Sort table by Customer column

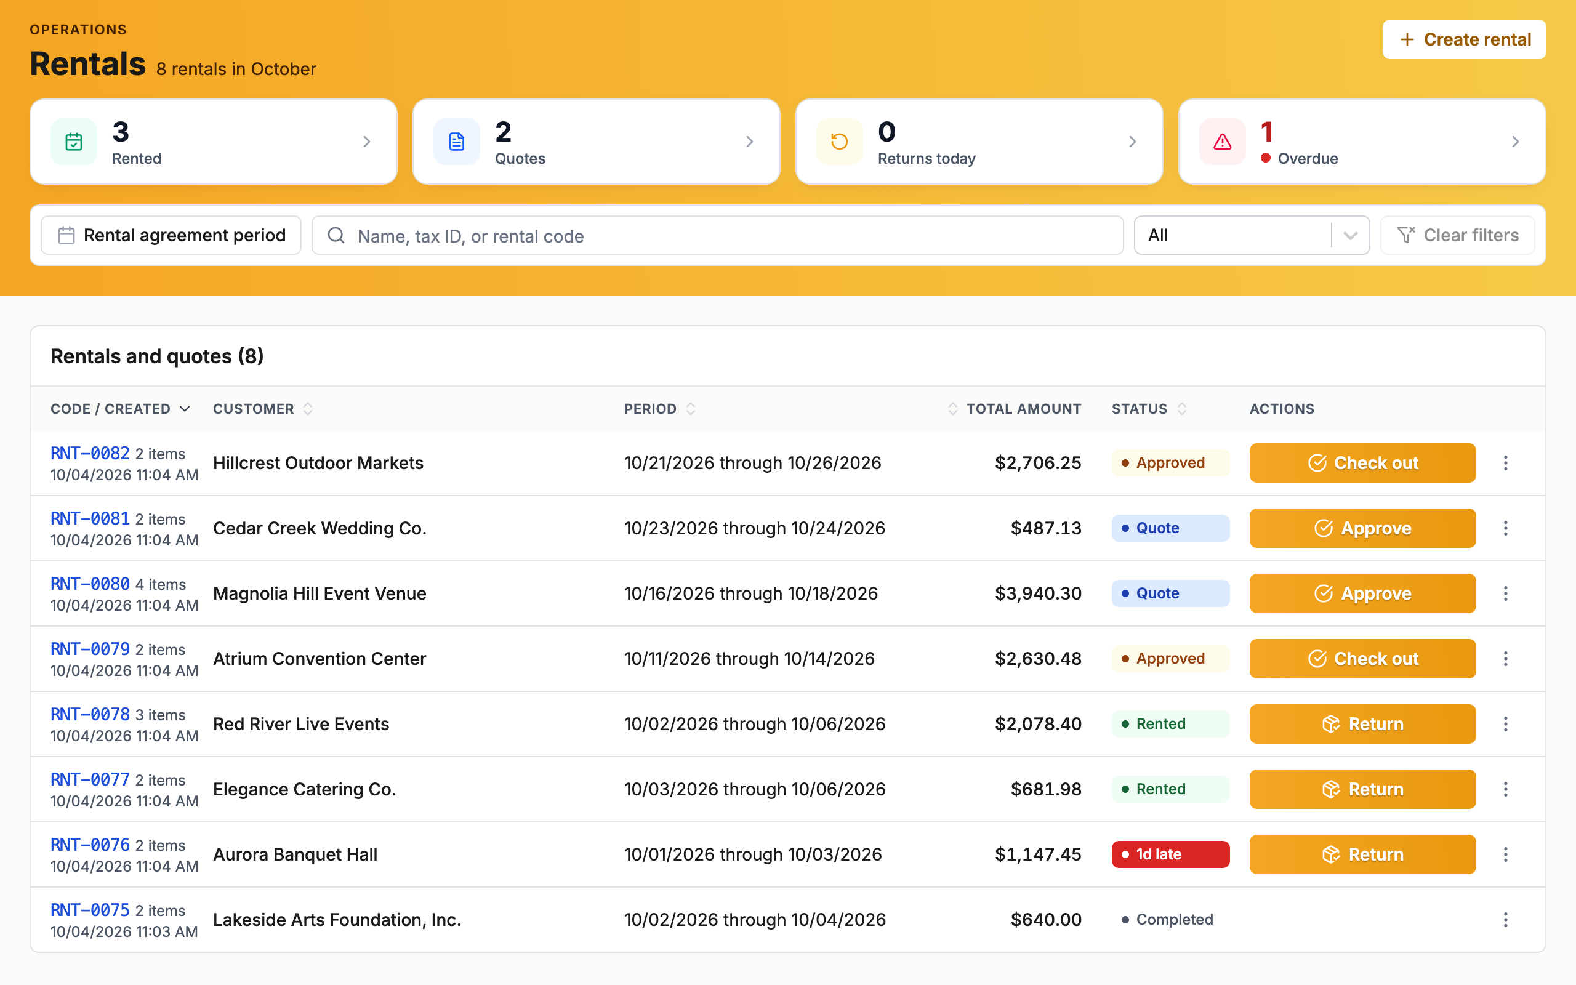263,409
